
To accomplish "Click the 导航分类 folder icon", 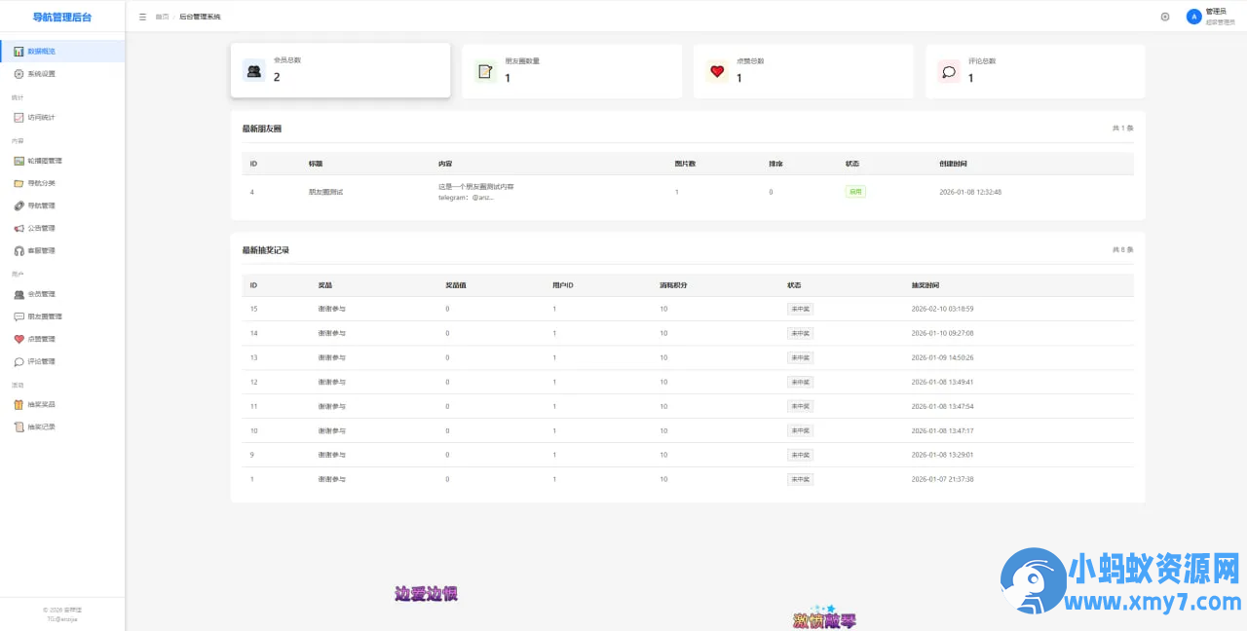I will [x=19, y=183].
